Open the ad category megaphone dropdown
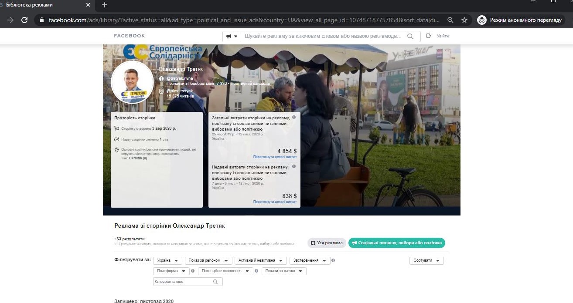The height and width of the screenshot is (303, 573). click(x=231, y=37)
